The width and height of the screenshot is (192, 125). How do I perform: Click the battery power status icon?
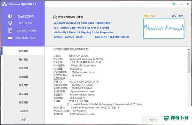click(10, 38)
